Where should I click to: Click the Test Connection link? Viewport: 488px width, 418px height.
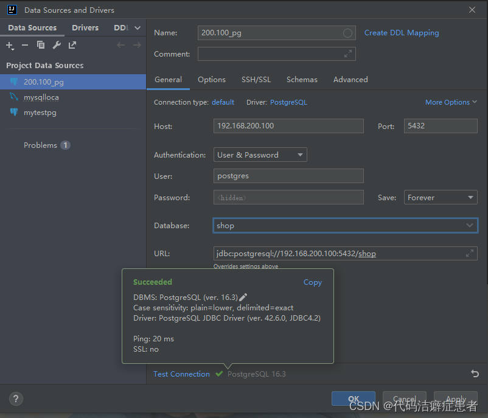tap(181, 374)
